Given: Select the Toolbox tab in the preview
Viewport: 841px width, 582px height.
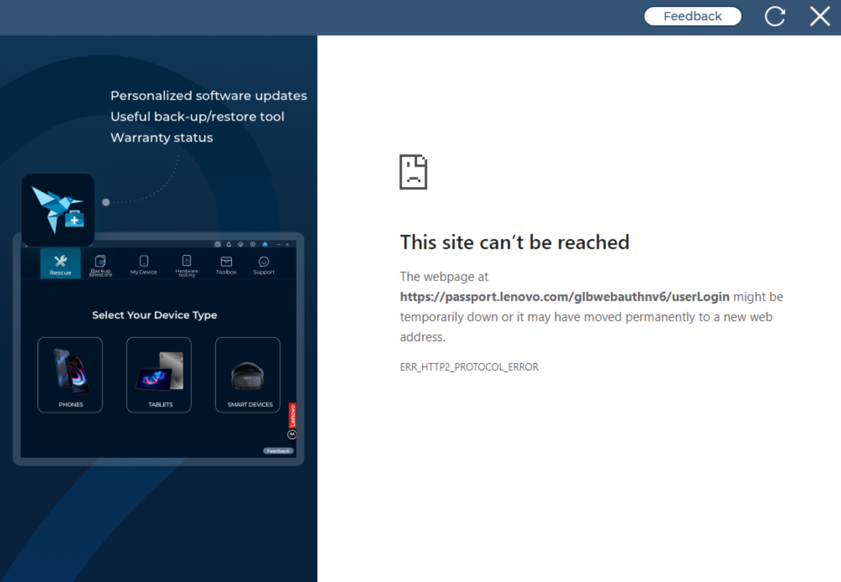Looking at the screenshot, I should [226, 265].
